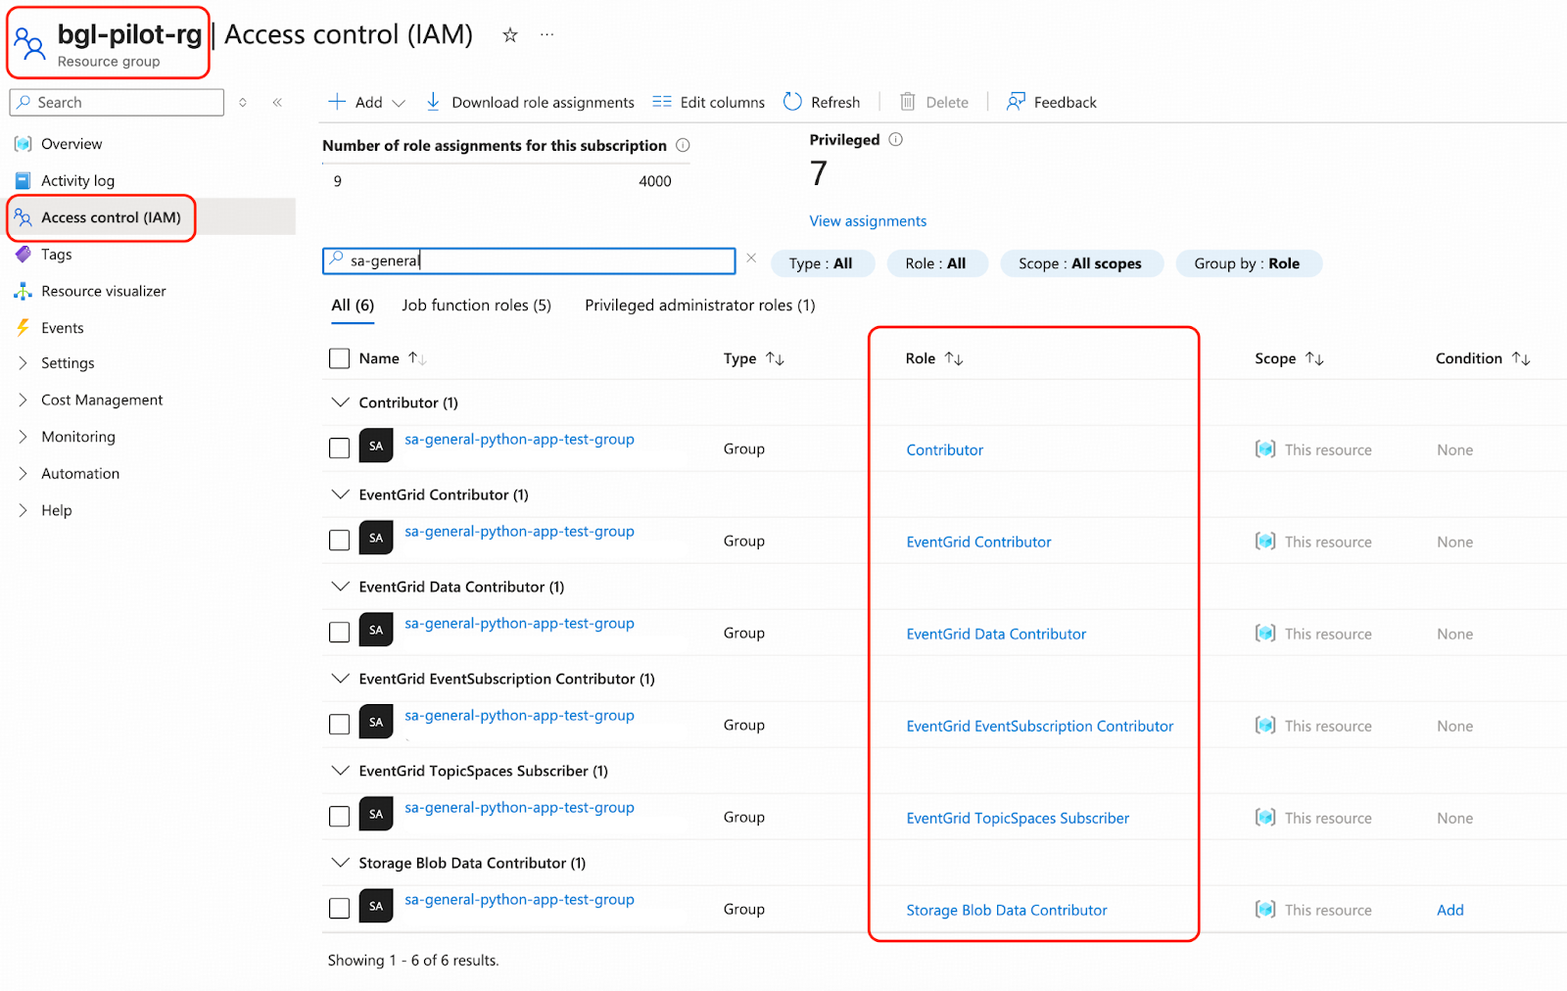Show info for Privileged count
This screenshot has height=991, width=1567.
(x=895, y=140)
